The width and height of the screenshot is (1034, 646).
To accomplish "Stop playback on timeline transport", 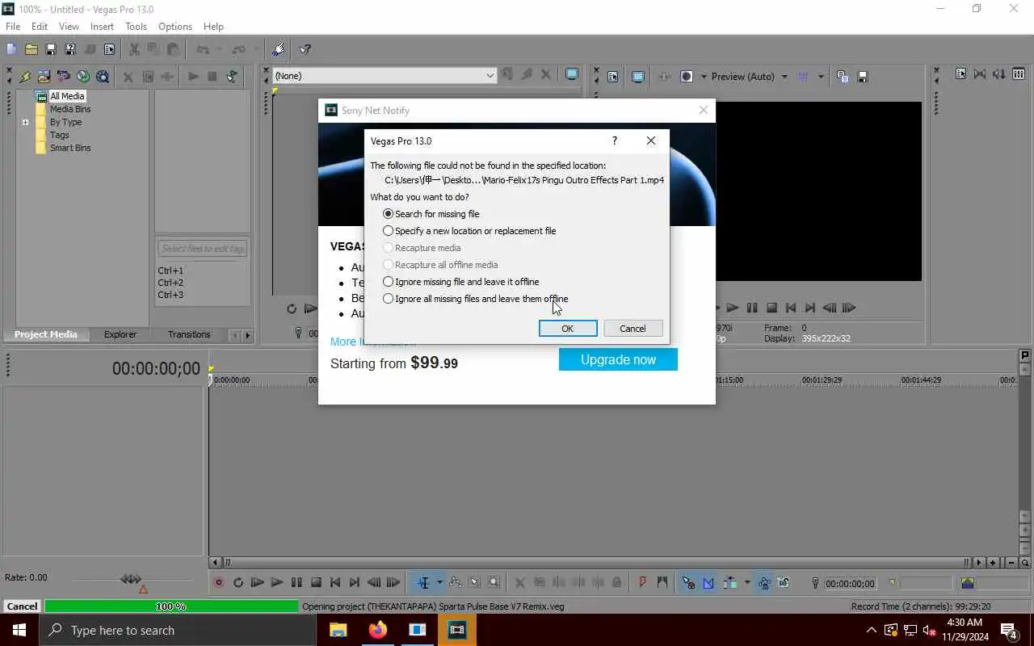I will coord(316,582).
